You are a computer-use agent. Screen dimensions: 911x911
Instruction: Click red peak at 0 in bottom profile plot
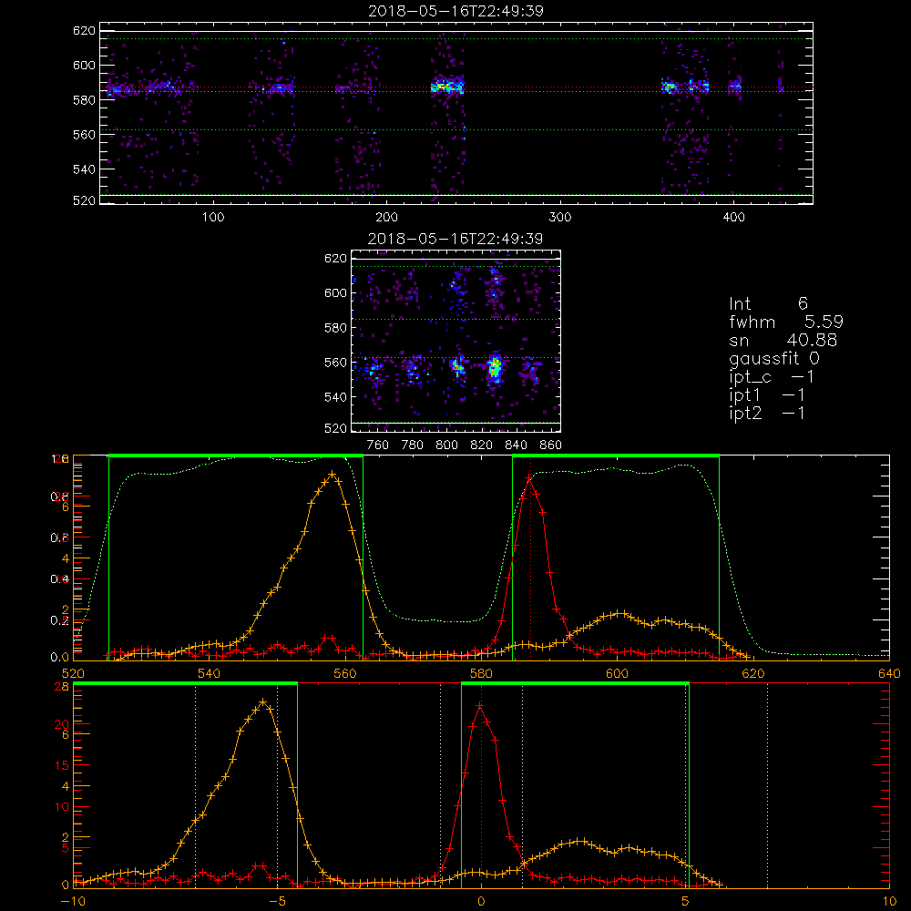(x=480, y=706)
